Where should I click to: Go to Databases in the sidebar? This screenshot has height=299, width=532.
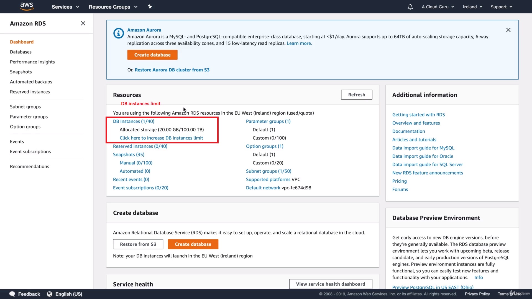21,52
